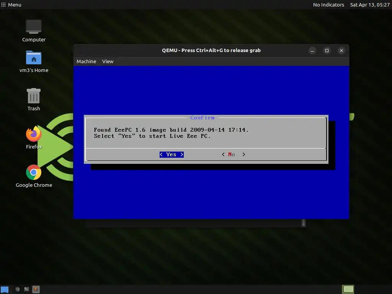This screenshot has width=392, height=294.
Task: Open the View menu in QEMU
Action: pyautogui.click(x=108, y=61)
